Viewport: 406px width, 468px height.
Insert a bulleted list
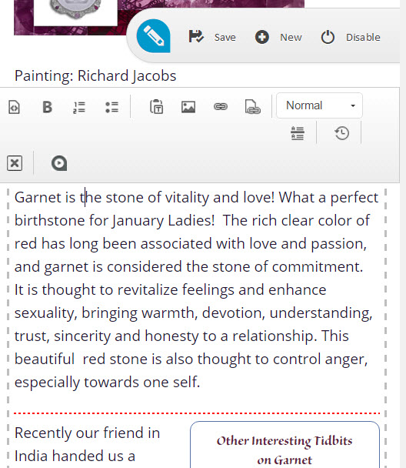click(111, 107)
